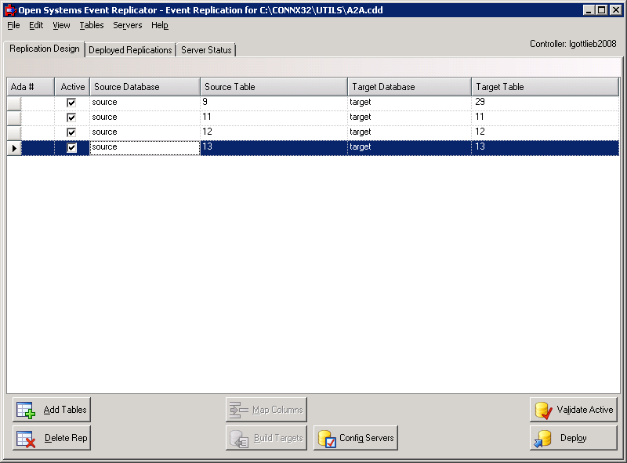
Task: Uncheck Active for source table 9
Action: point(71,101)
